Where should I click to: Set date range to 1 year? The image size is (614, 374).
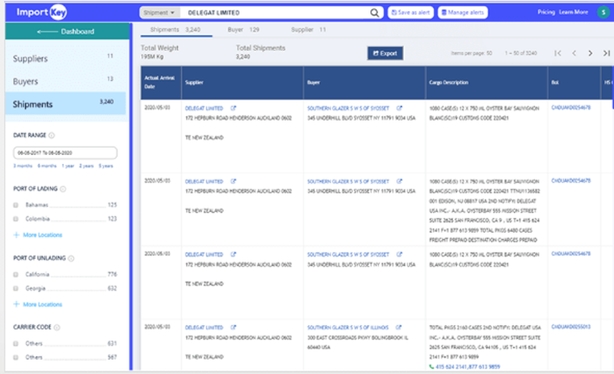pyautogui.click(x=68, y=166)
